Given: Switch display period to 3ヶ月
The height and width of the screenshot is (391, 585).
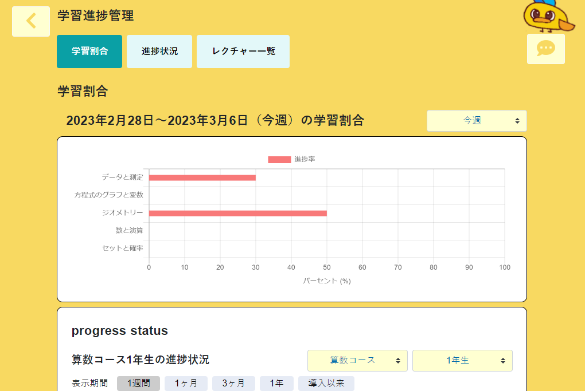Looking at the screenshot, I should point(233,384).
